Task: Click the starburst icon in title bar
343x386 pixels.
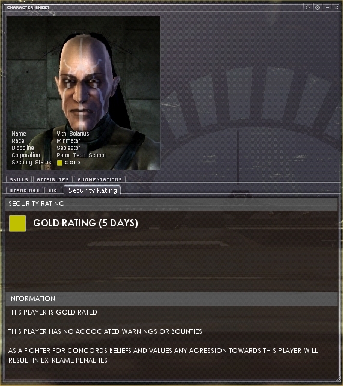Action: click(308, 8)
